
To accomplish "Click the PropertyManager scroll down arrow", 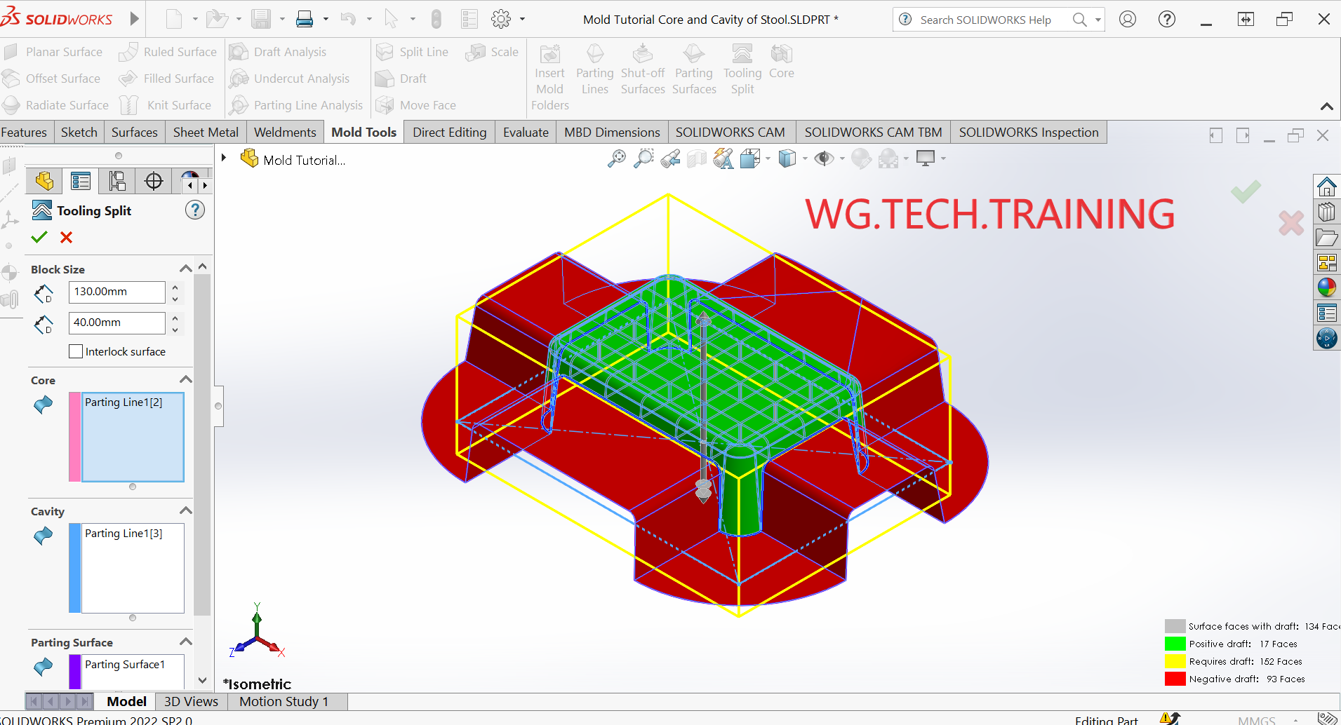I will pyautogui.click(x=202, y=680).
